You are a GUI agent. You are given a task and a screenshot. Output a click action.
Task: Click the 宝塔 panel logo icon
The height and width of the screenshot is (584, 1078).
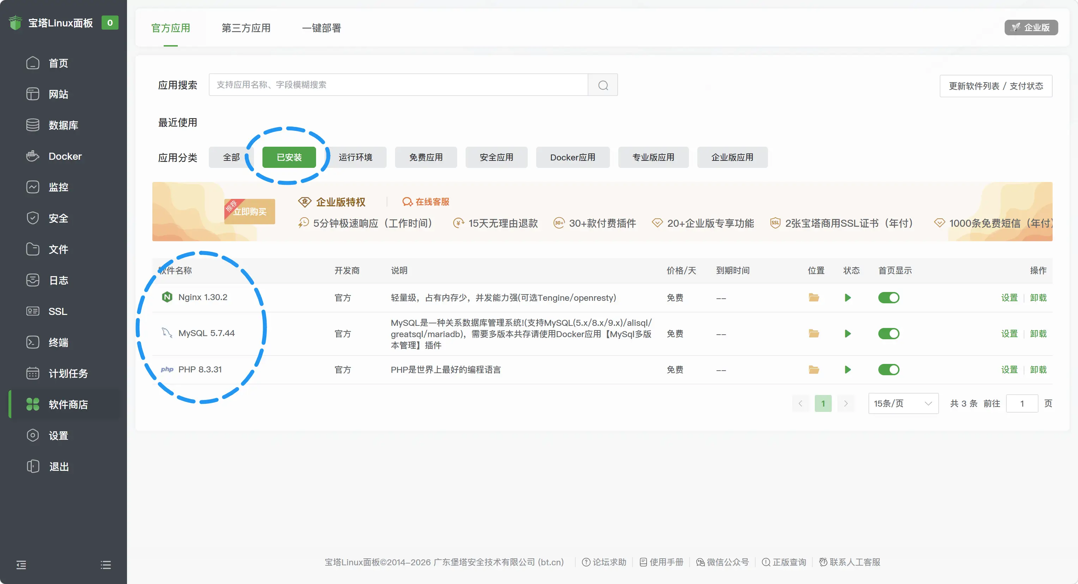pos(16,23)
